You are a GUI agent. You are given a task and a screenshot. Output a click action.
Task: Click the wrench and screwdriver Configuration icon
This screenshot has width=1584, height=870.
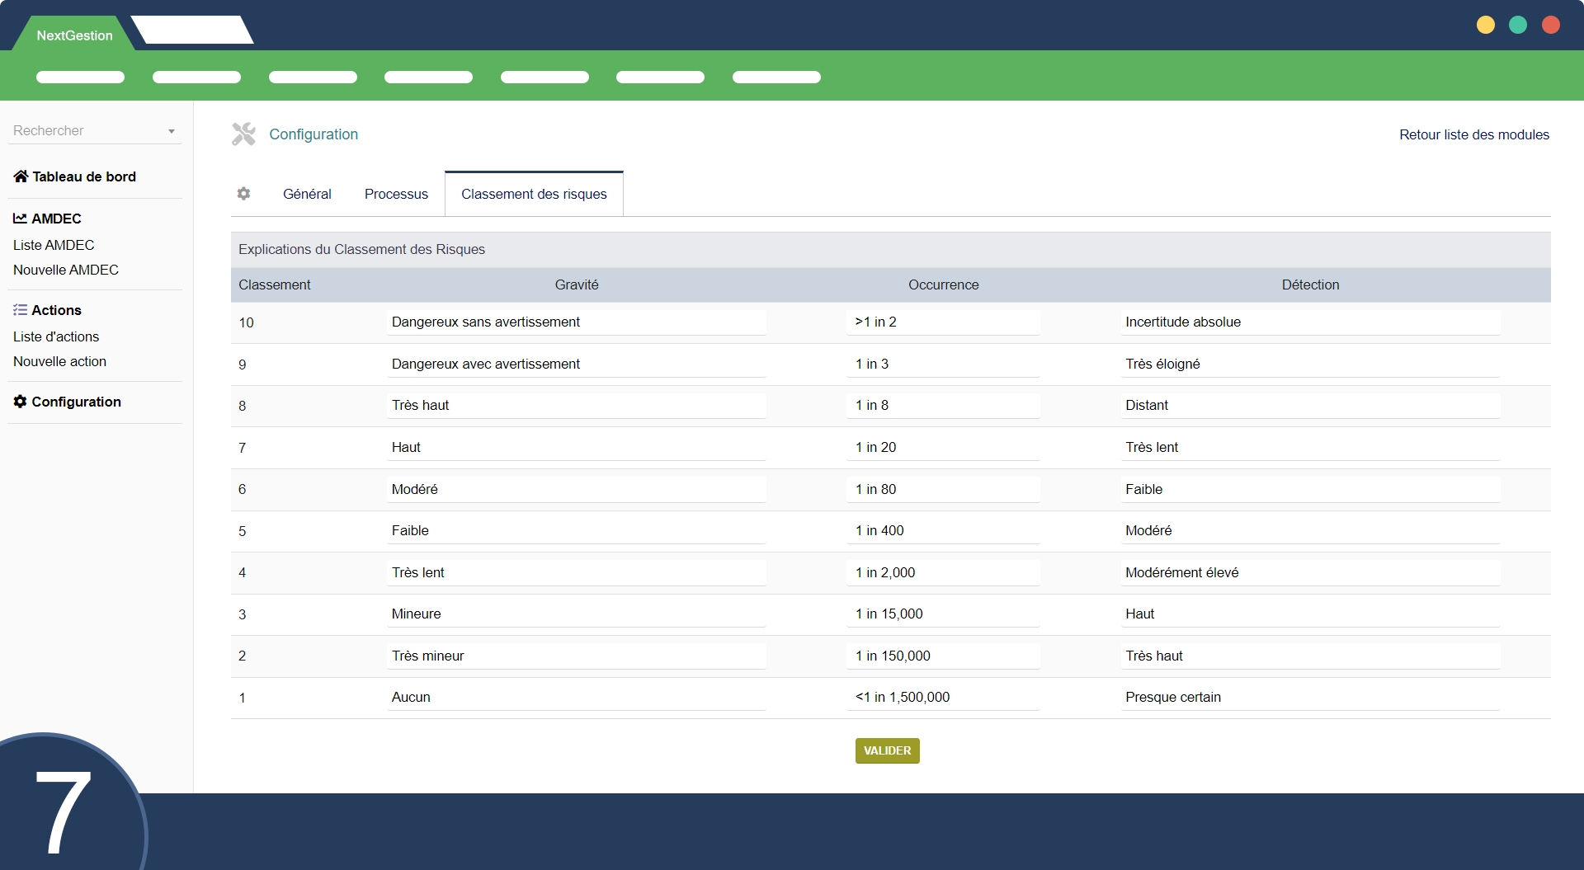[243, 134]
